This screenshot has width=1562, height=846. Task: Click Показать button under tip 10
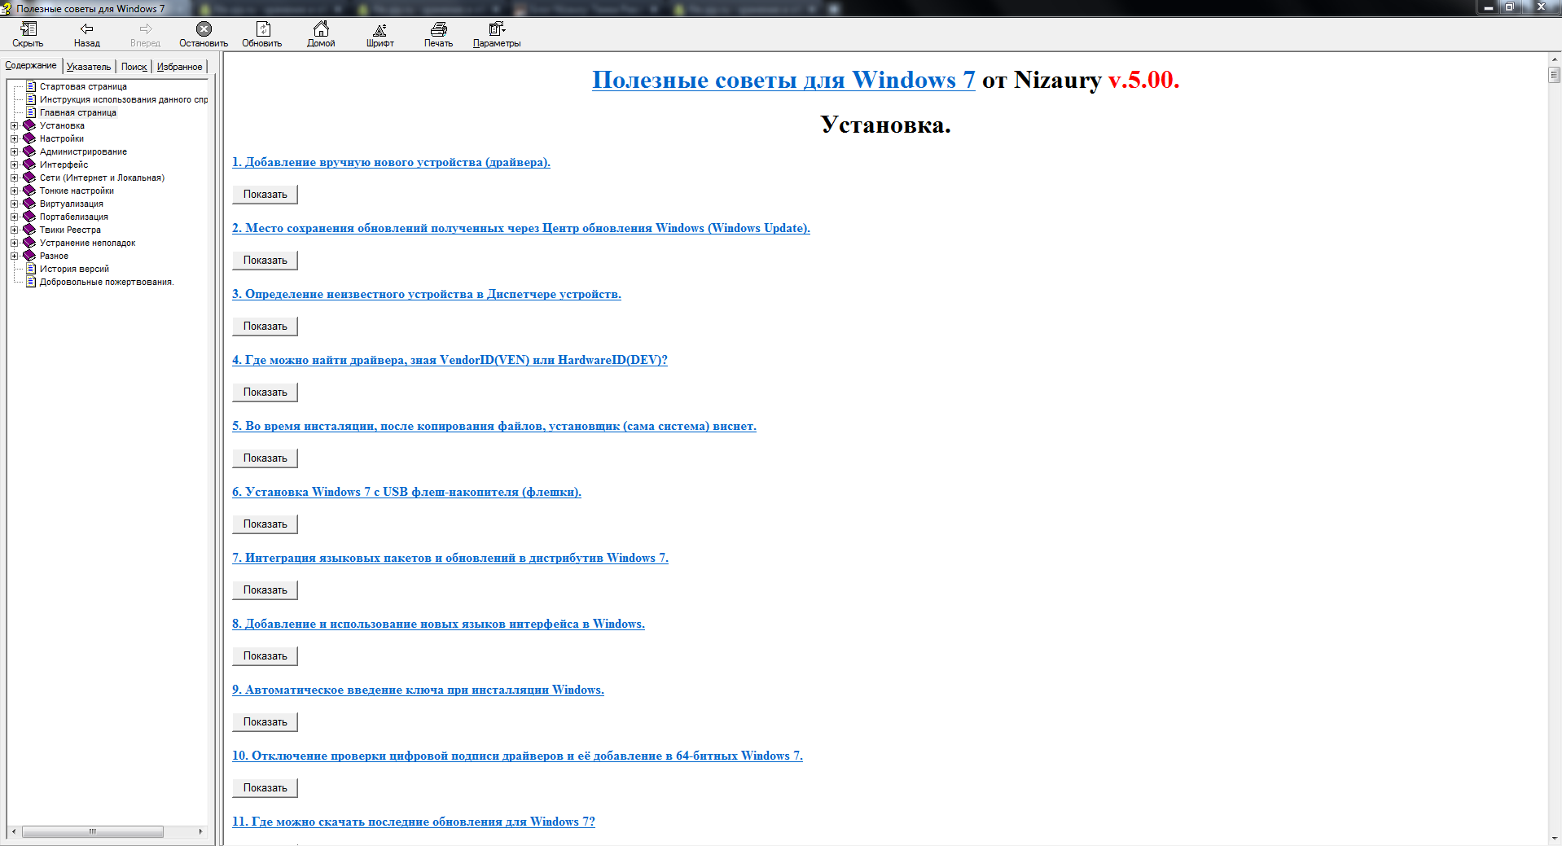[x=265, y=788]
